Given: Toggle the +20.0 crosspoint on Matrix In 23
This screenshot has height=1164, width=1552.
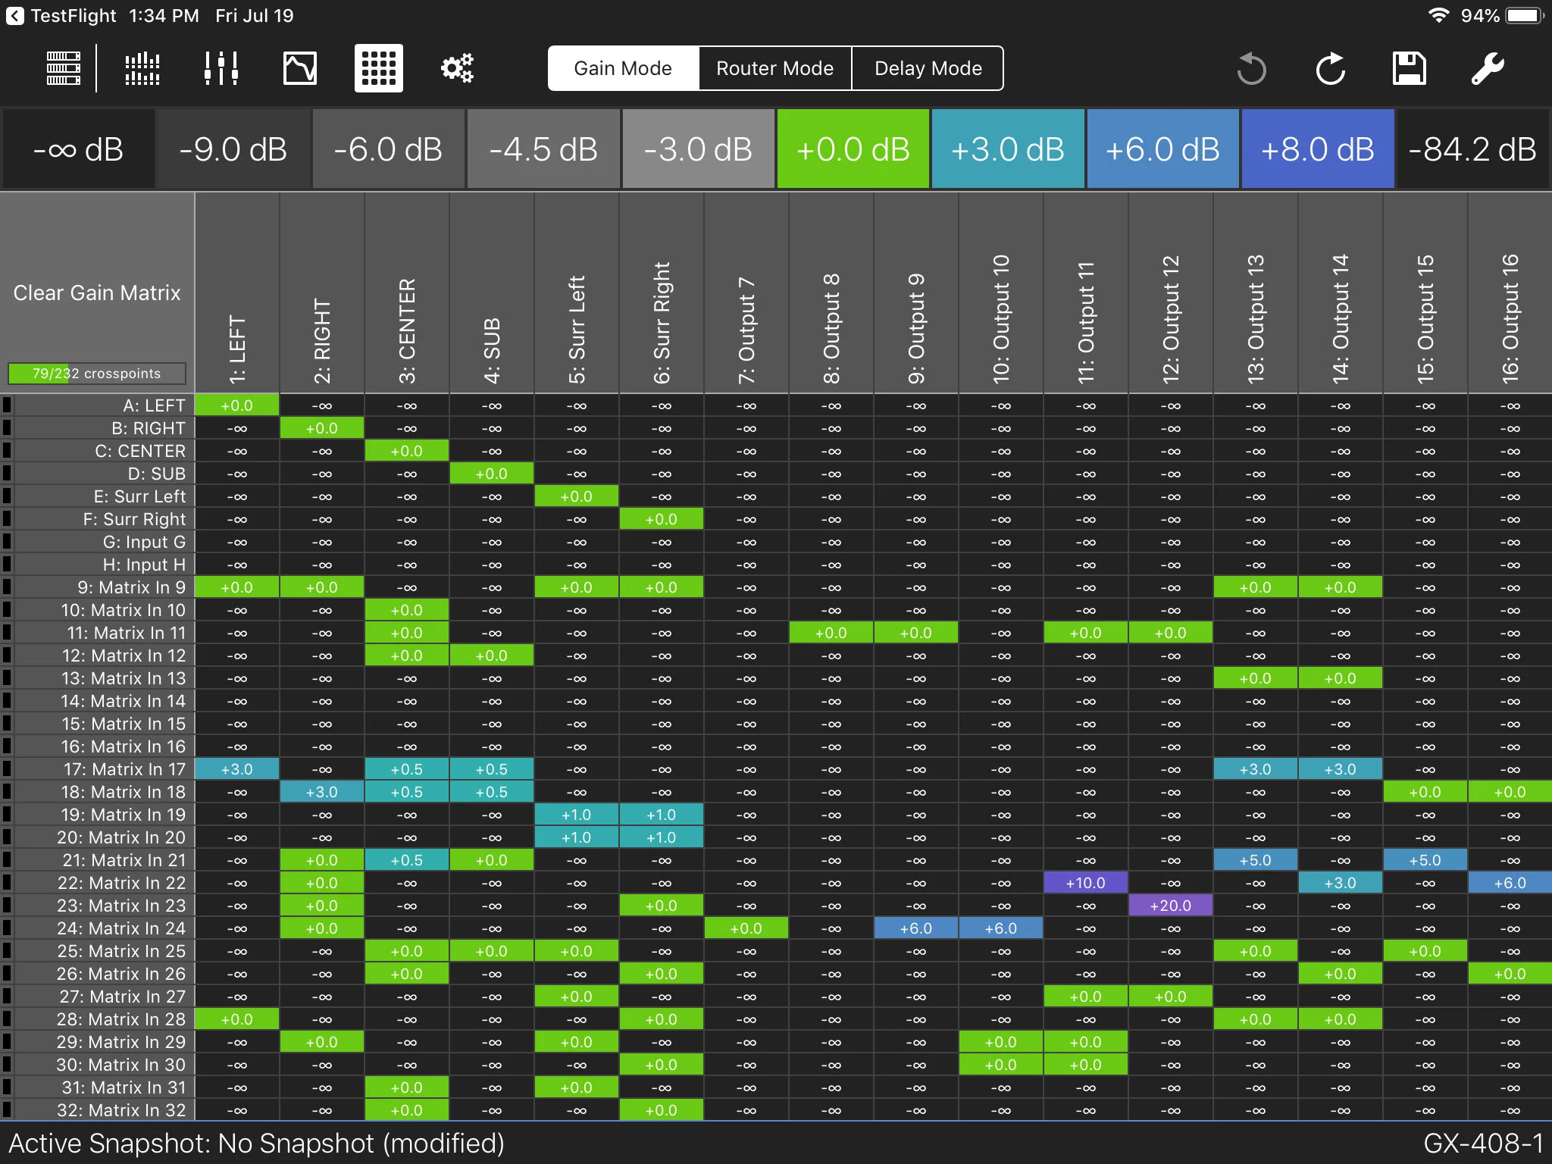Looking at the screenshot, I should (x=1170, y=906).
